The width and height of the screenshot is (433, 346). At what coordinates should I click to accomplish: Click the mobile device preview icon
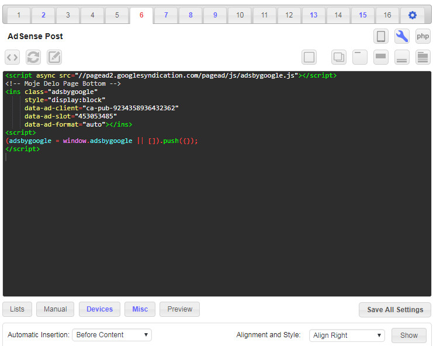(x=381, y=36)
